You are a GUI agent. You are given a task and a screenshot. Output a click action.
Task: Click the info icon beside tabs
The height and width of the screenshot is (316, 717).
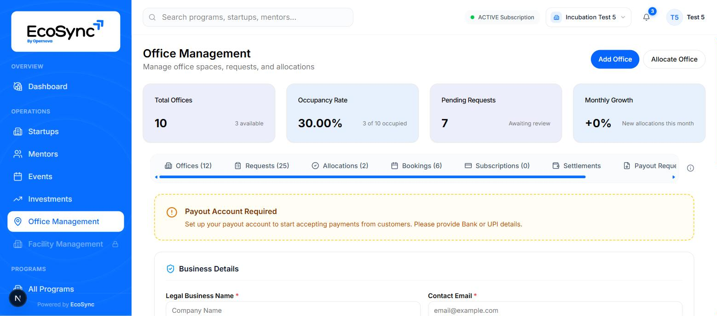click(x=690, y=168)
